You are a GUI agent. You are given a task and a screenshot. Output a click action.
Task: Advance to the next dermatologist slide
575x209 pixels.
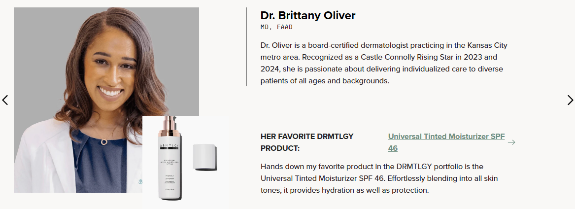click(x=570, y=100)
